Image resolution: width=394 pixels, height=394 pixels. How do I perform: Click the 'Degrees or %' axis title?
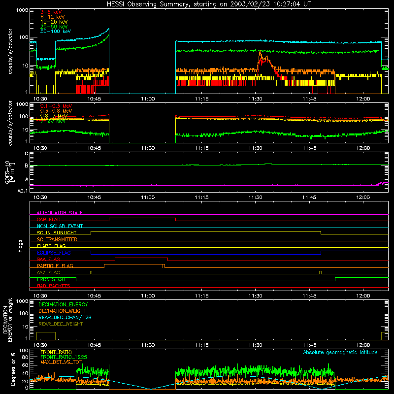pos(13,369)
